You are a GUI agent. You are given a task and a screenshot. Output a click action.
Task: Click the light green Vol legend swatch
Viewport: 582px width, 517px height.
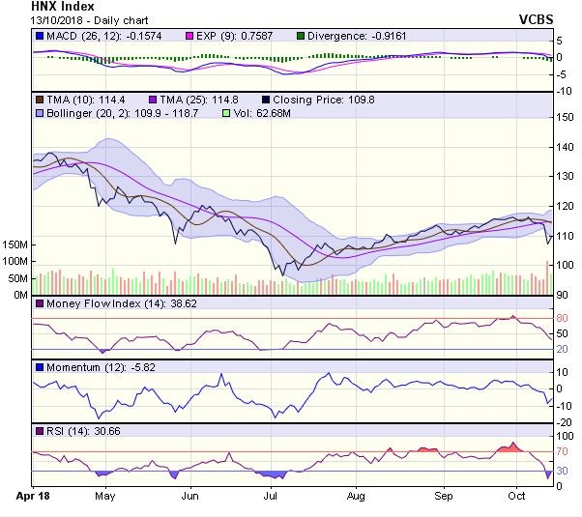(226, 113)
